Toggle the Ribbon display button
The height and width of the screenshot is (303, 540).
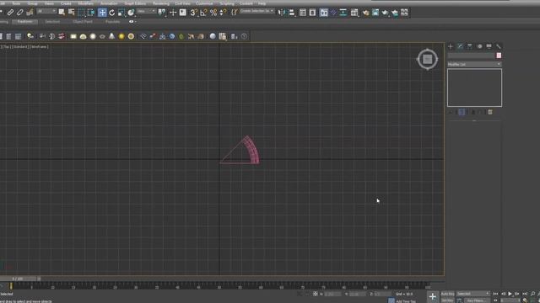tap(324, 13)
